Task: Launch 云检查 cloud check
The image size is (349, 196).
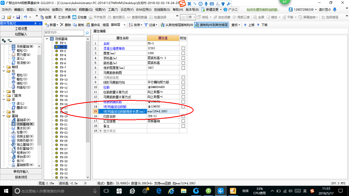Action: (x=79, y=17)
